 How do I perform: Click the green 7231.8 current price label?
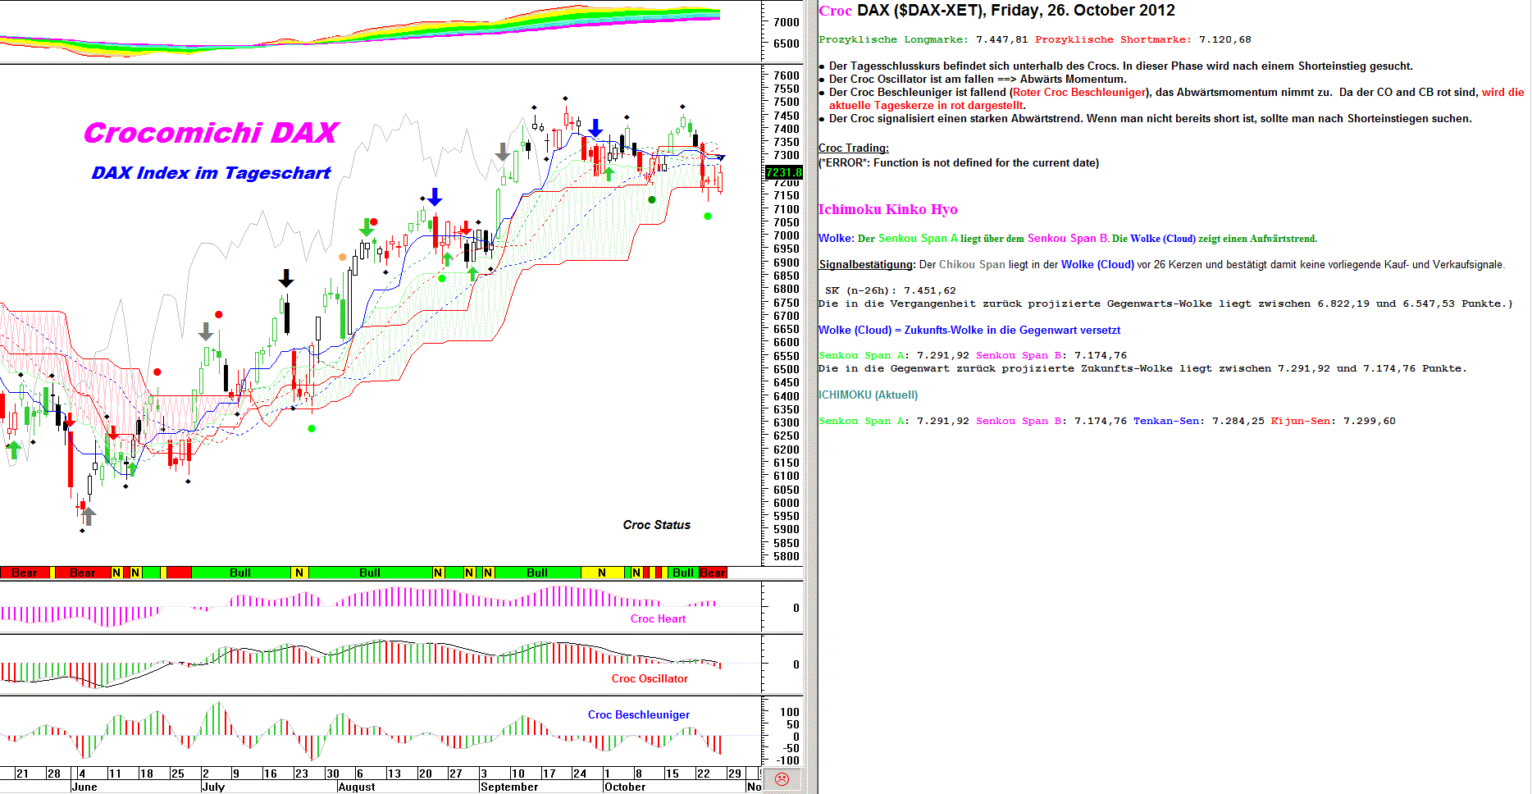(783, 172)
